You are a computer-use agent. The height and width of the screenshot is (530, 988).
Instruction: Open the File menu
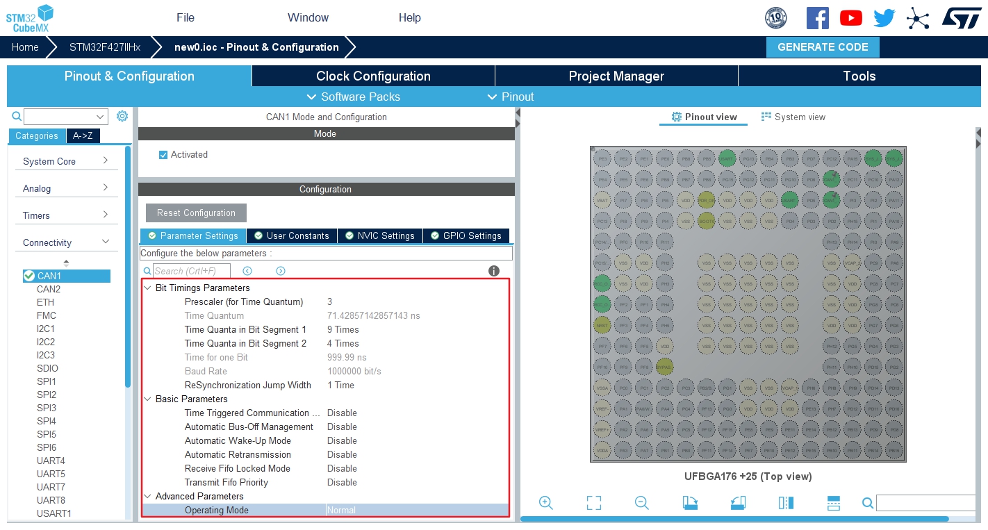coord(186,17)
